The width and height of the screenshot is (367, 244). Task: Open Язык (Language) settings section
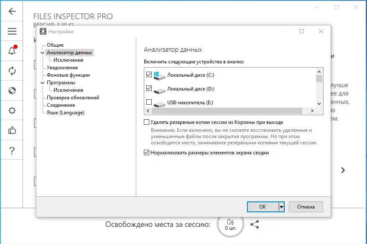pos(66,113)
